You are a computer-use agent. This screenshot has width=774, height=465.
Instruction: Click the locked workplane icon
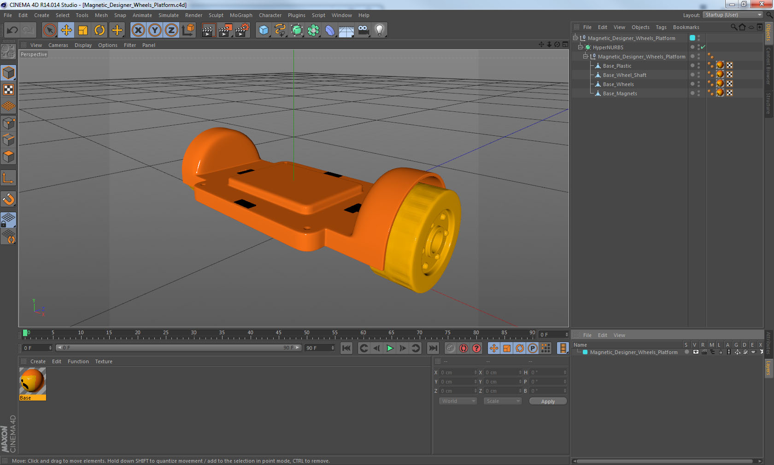coord(9,220)
